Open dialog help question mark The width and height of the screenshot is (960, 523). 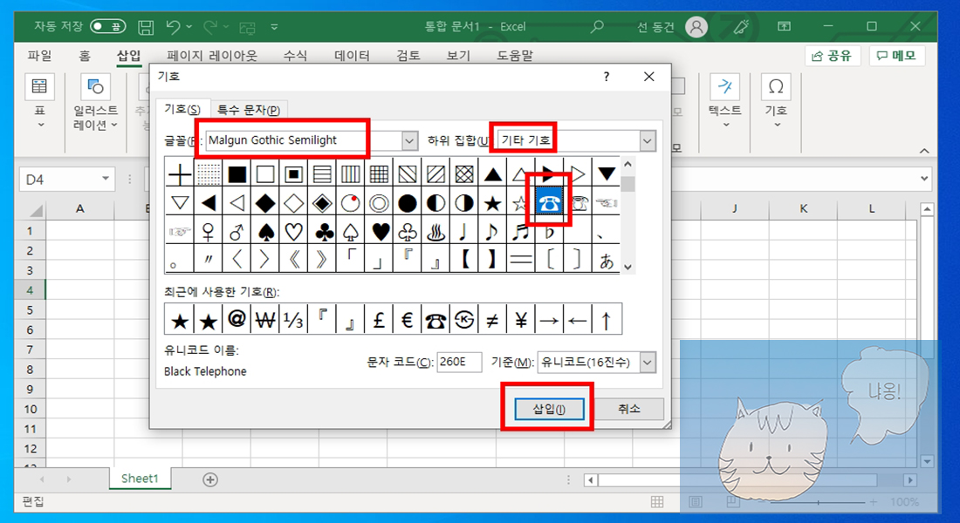(x=607, y=77)
